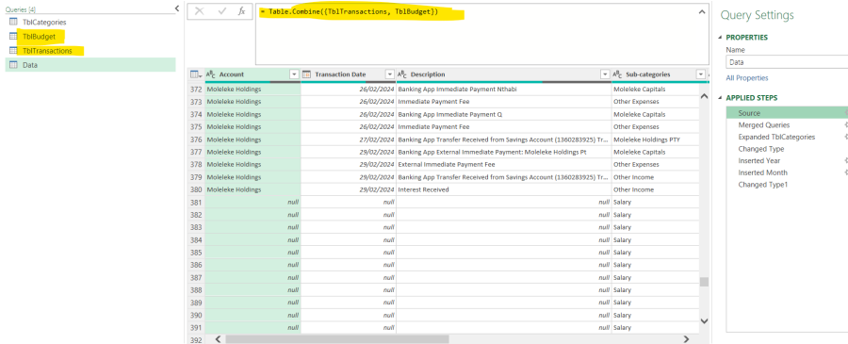The height and width of the screenshot is (344, 848).
Task: Collapse the Queries pane
Action: coord(177,8)
